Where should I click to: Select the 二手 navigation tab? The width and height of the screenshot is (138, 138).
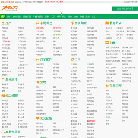[x=53, y=16]
